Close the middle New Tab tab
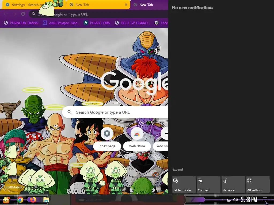Viewport: 274px width, 205px height. point(126,5)
